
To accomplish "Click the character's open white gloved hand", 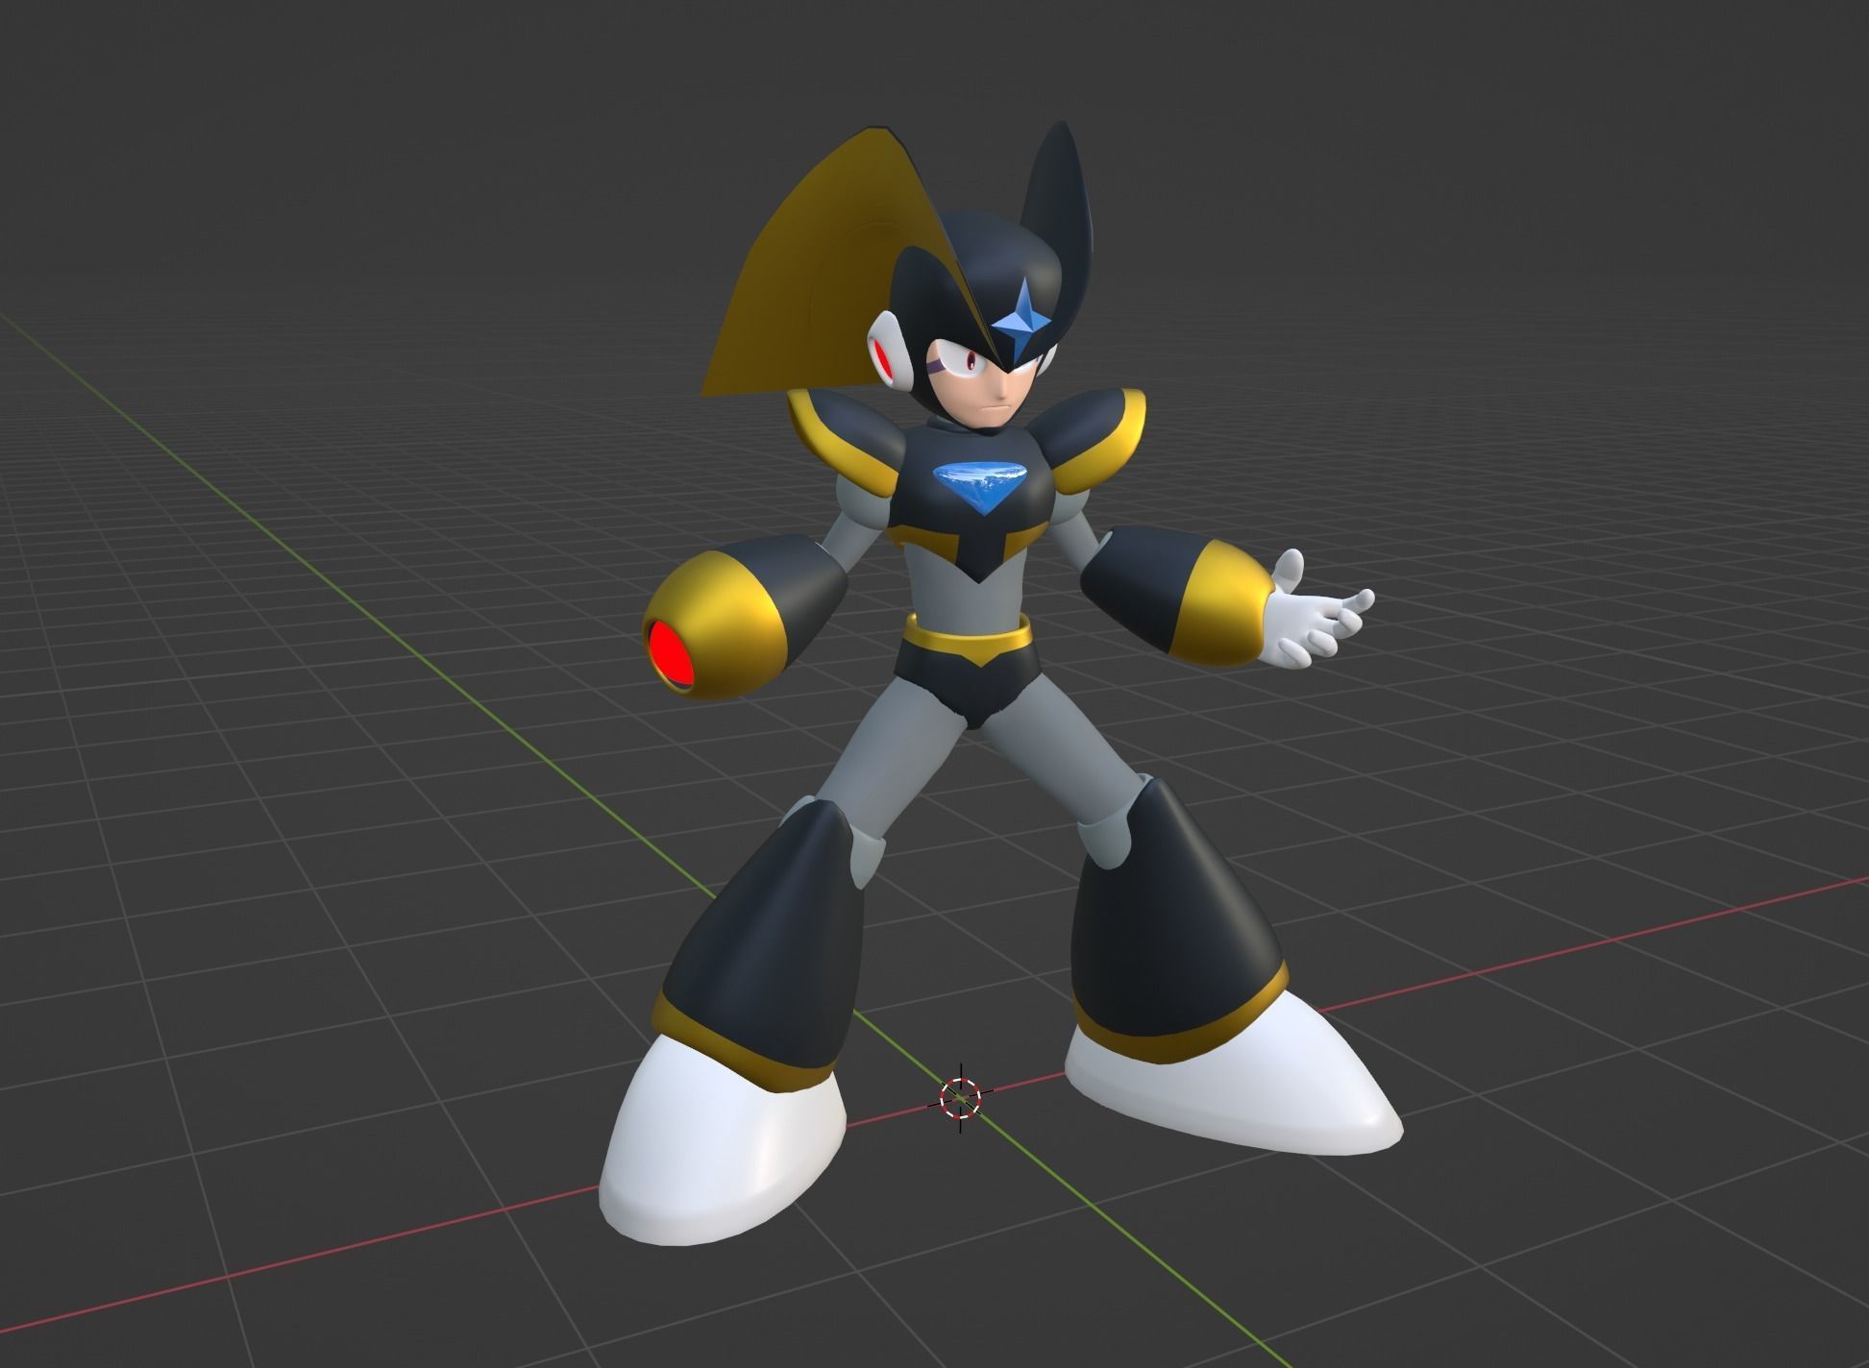I will pos(1314,613).
